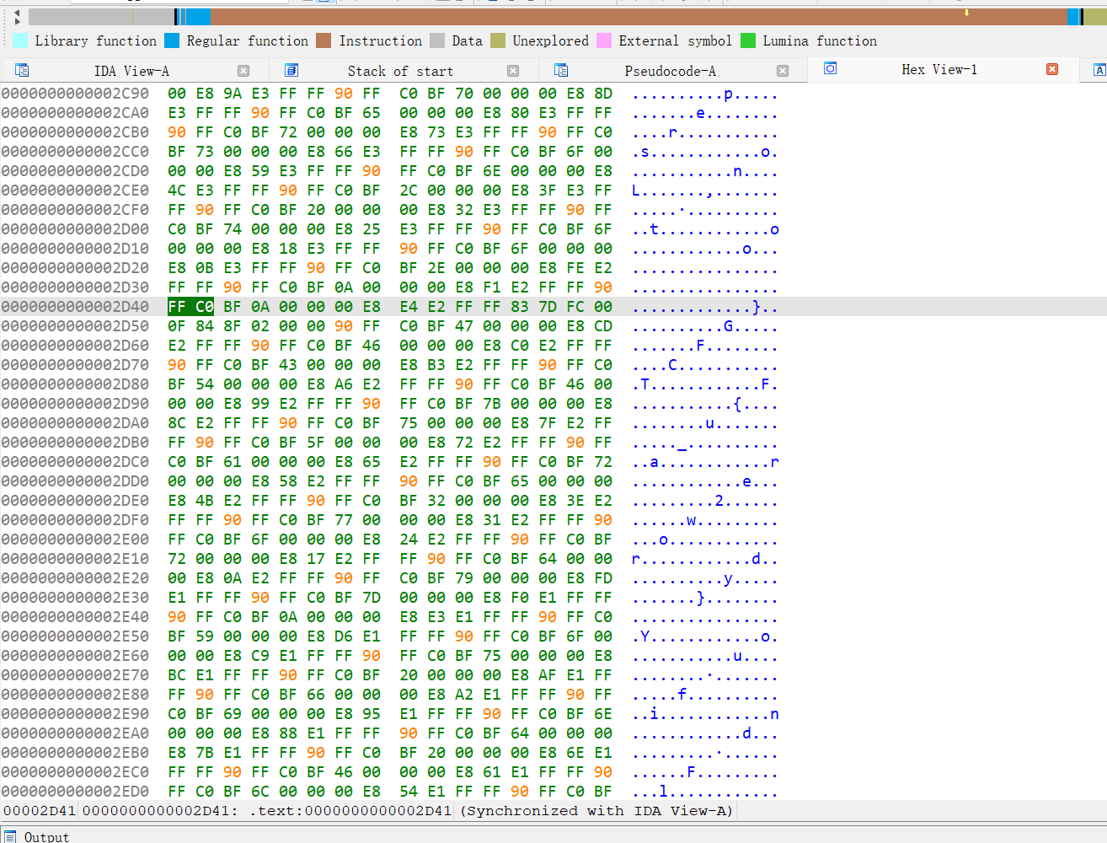This screenshot has width=1107, height=843.
Task: Click the Regular function color swatch
Action: coord(172,40)
